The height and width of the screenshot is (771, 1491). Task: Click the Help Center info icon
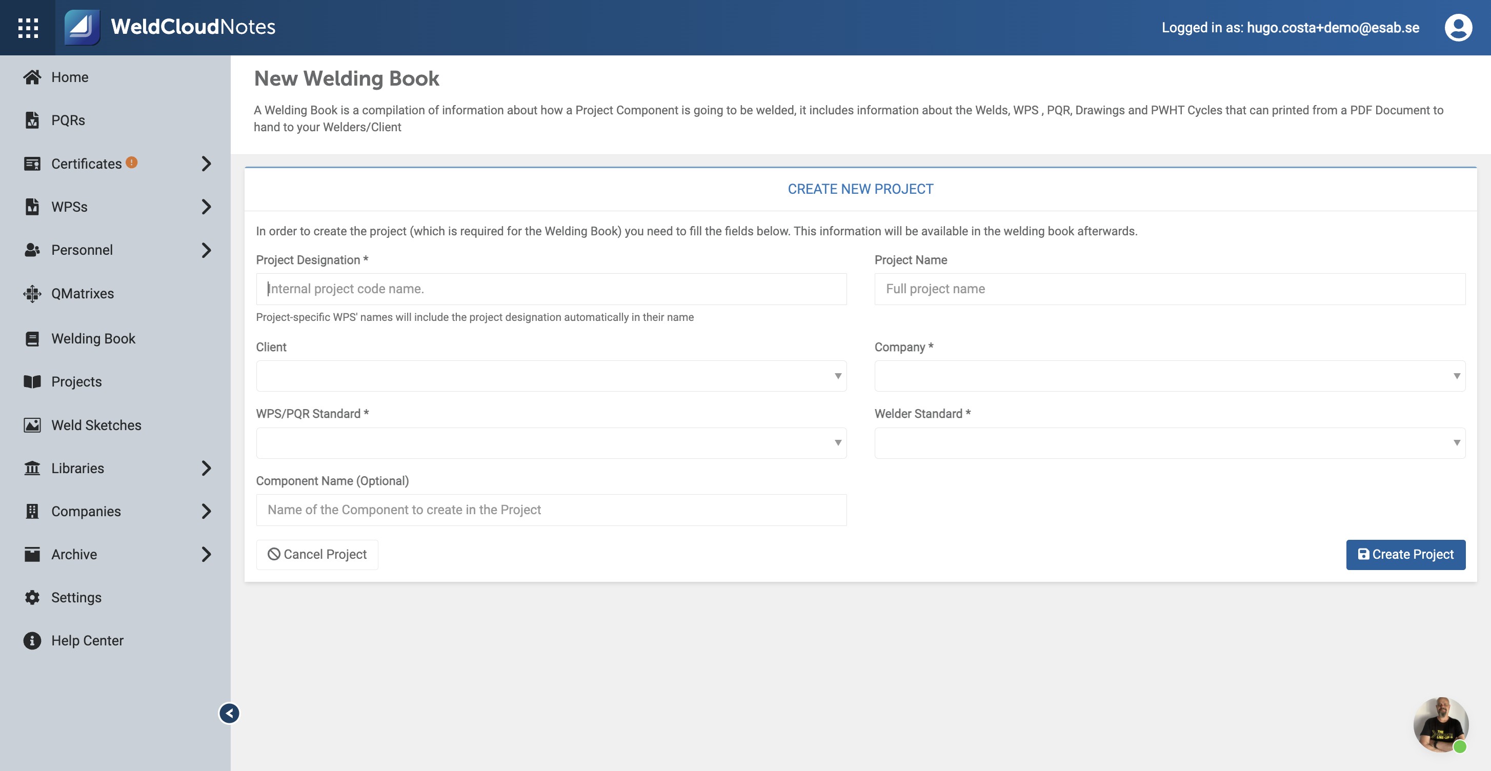(32, 640)
